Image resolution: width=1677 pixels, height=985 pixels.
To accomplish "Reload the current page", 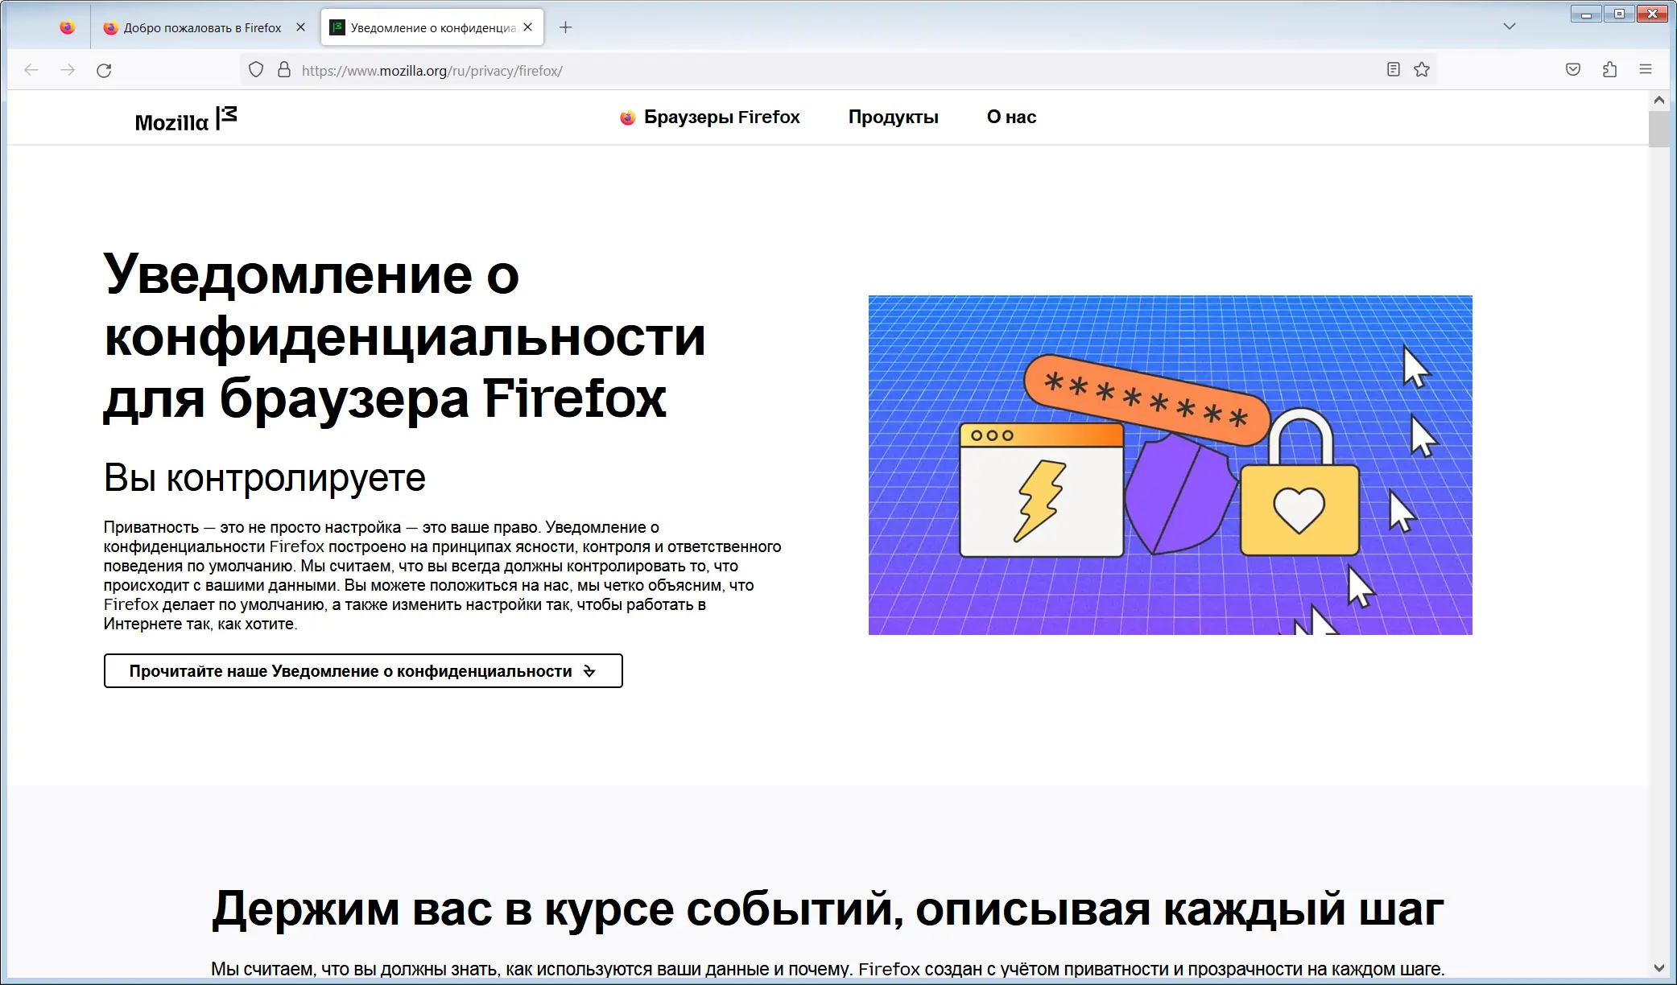I will click(105, 70).
